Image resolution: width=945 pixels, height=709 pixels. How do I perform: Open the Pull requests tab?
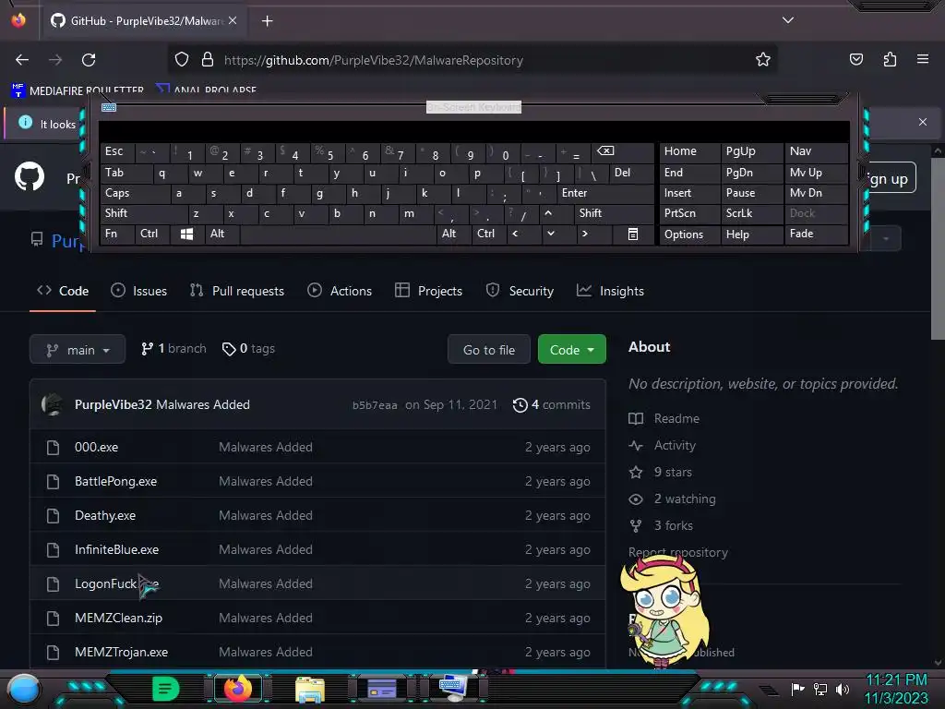237,291
